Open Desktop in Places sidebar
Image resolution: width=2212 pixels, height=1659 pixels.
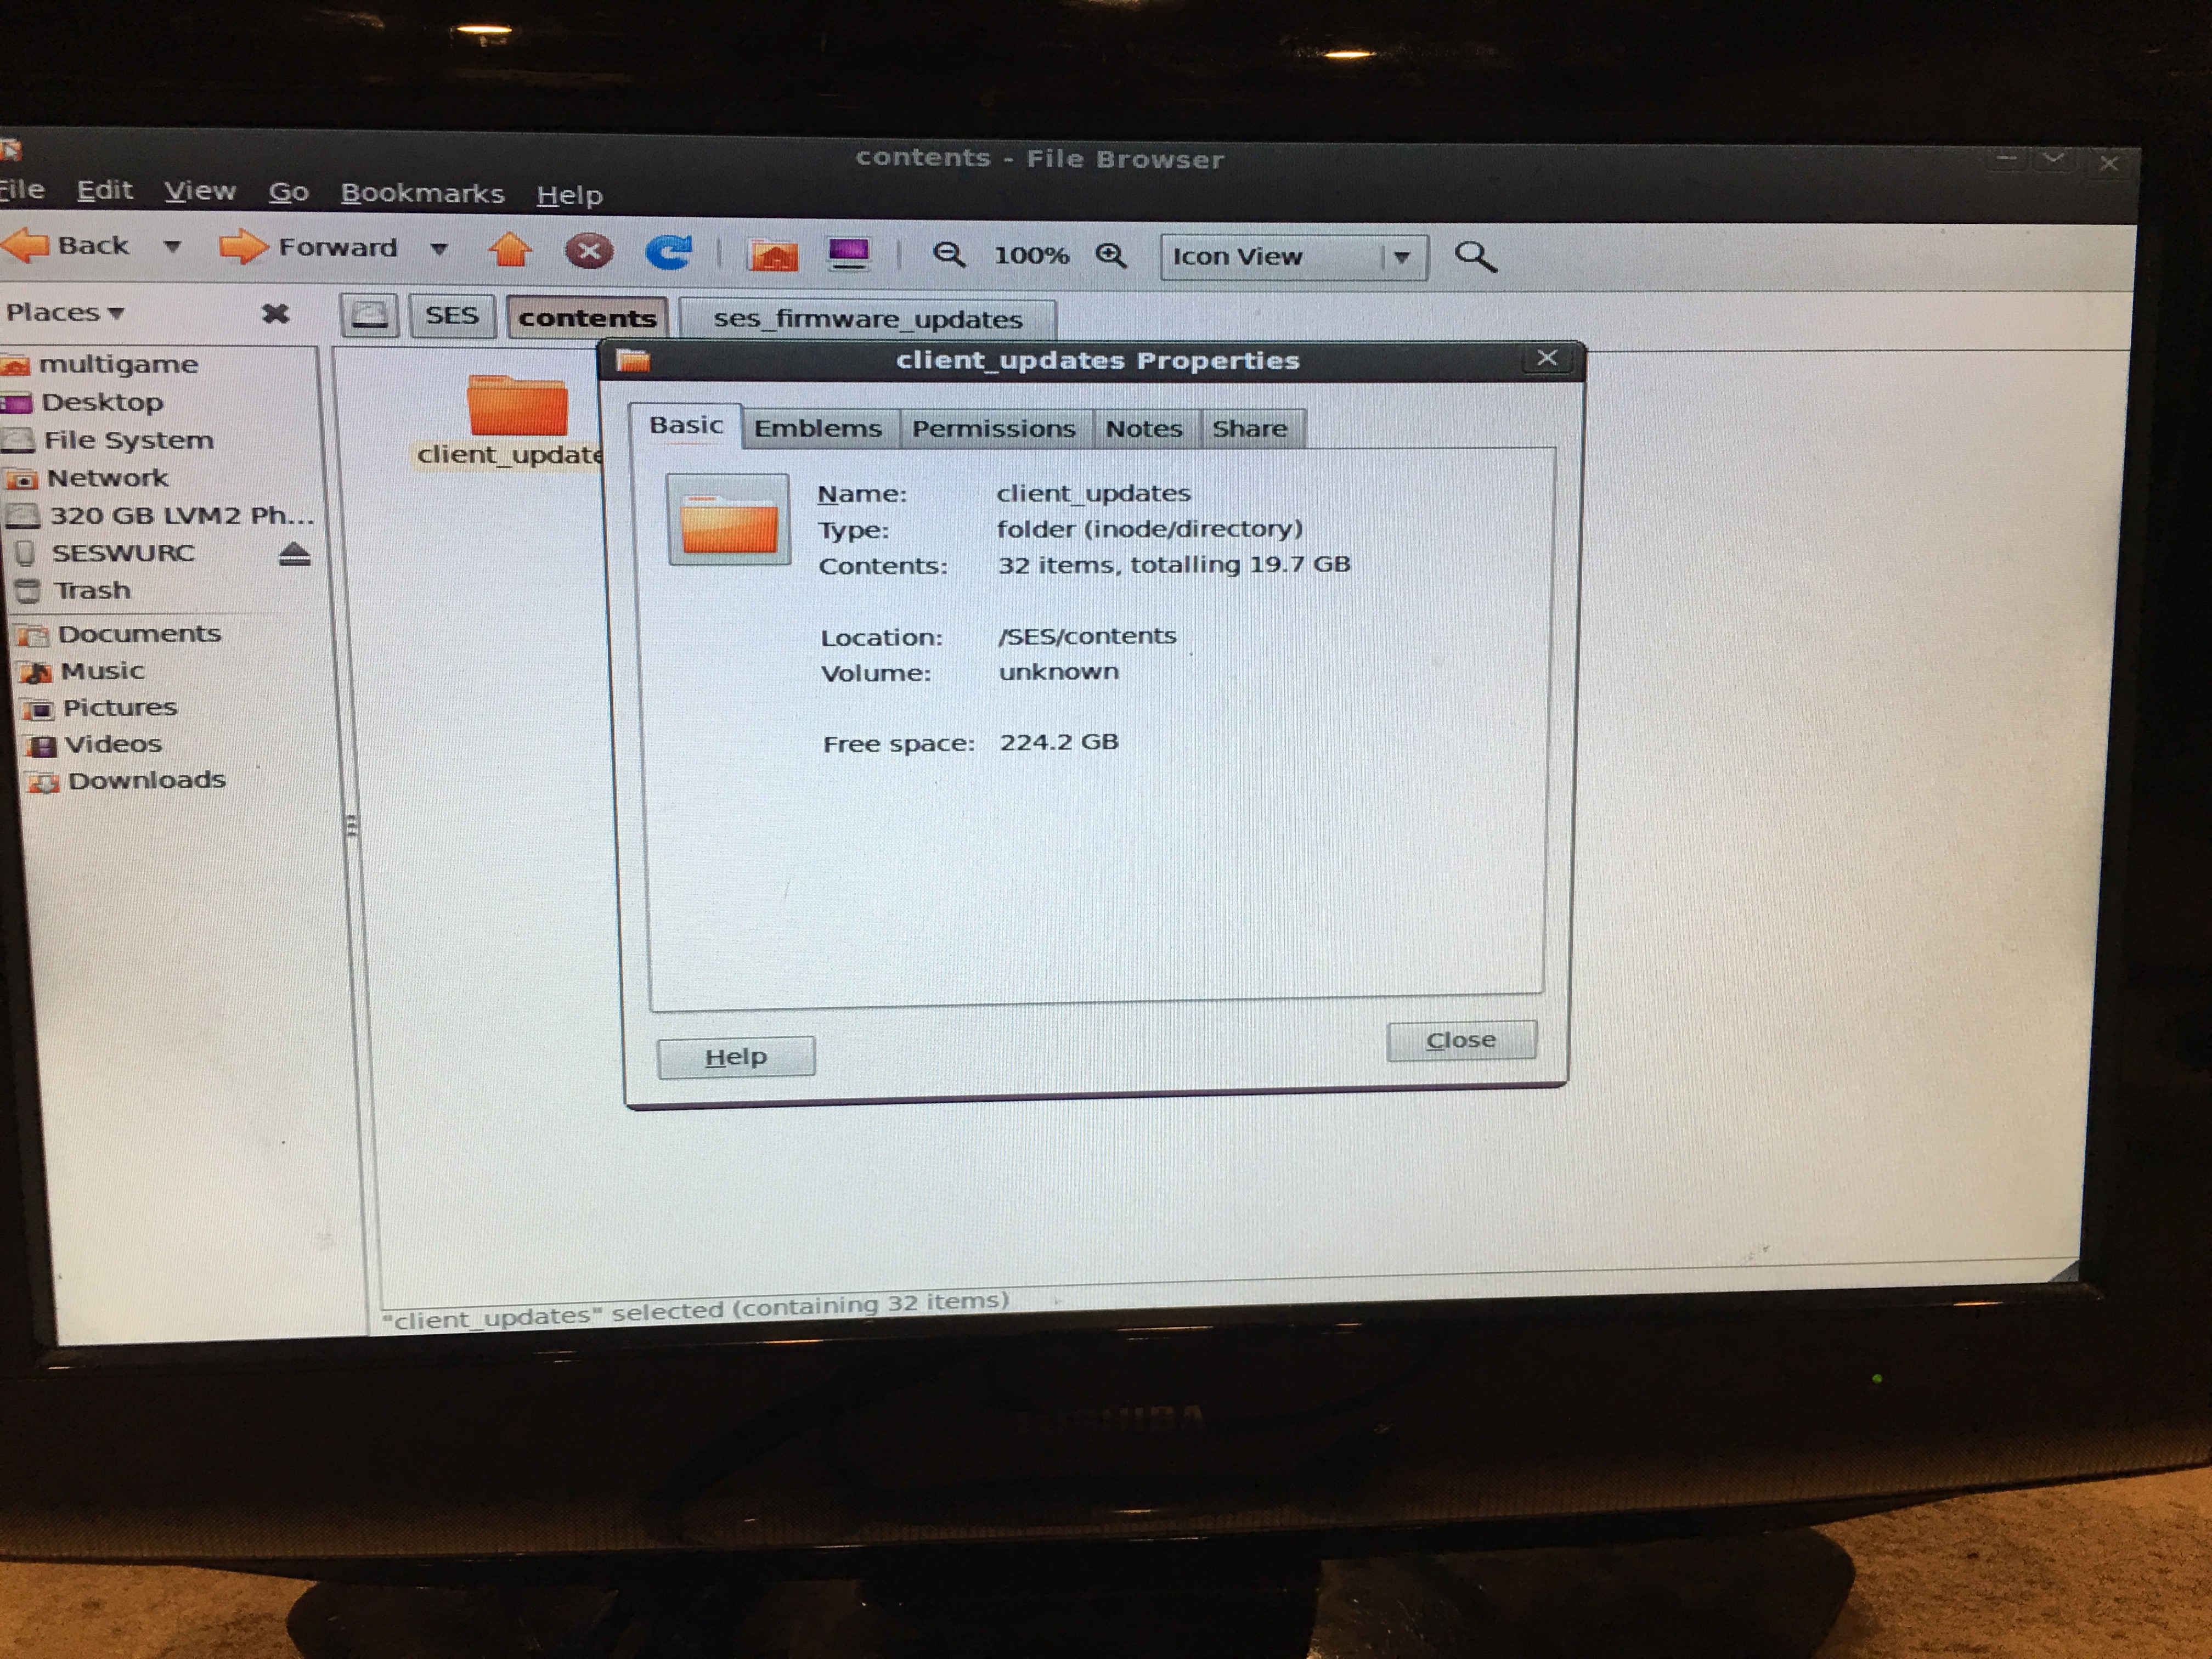point(83,402)
